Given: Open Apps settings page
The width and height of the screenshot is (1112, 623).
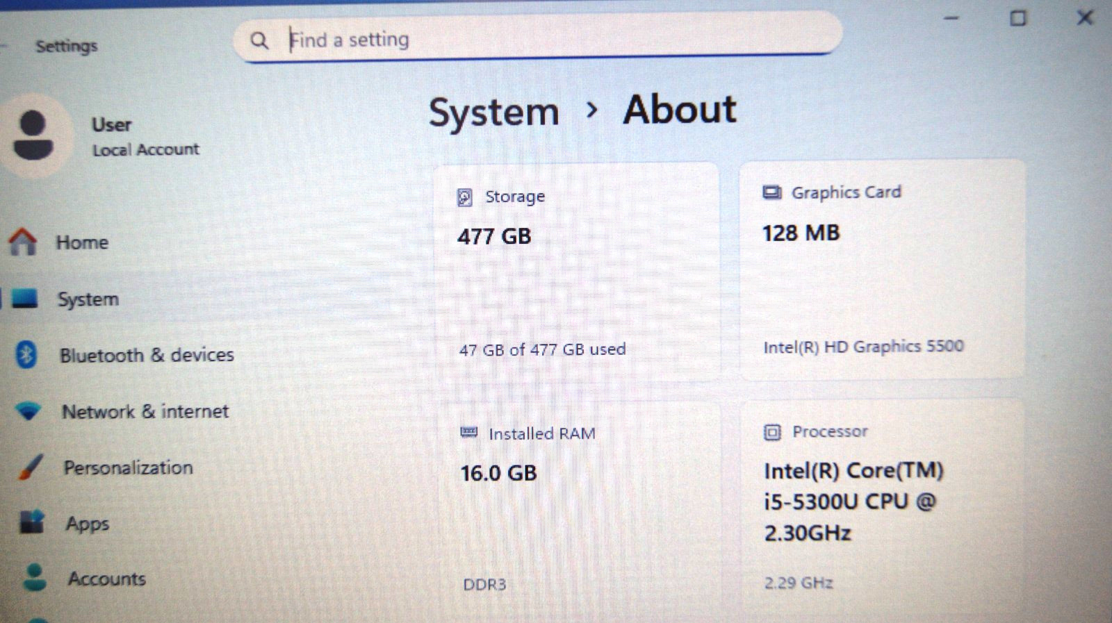Looking at the screenshot, I should click(88, 524).
